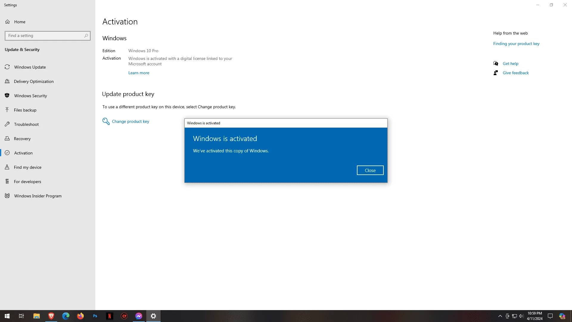Image resolution: width=572 pixels, height=322 pixels.
Task: Click the network icon in system tray
Action: 515,316
